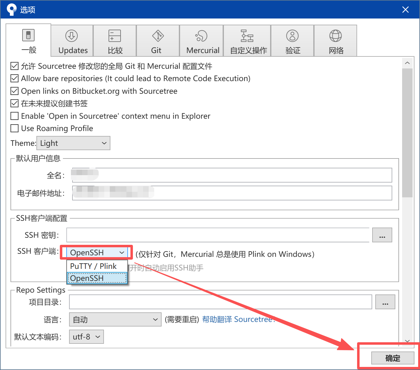Click the Repo Settings group label
This screenshot has height=370, width=420.
click(41, 290)
